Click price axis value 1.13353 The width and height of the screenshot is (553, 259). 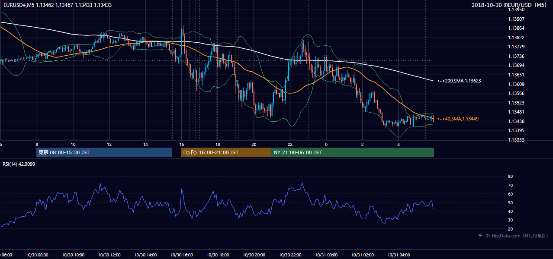(x=516, y=140)
